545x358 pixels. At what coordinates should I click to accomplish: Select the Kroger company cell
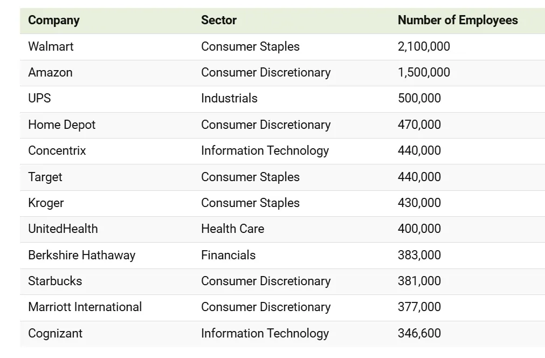[x=46, y=203]
